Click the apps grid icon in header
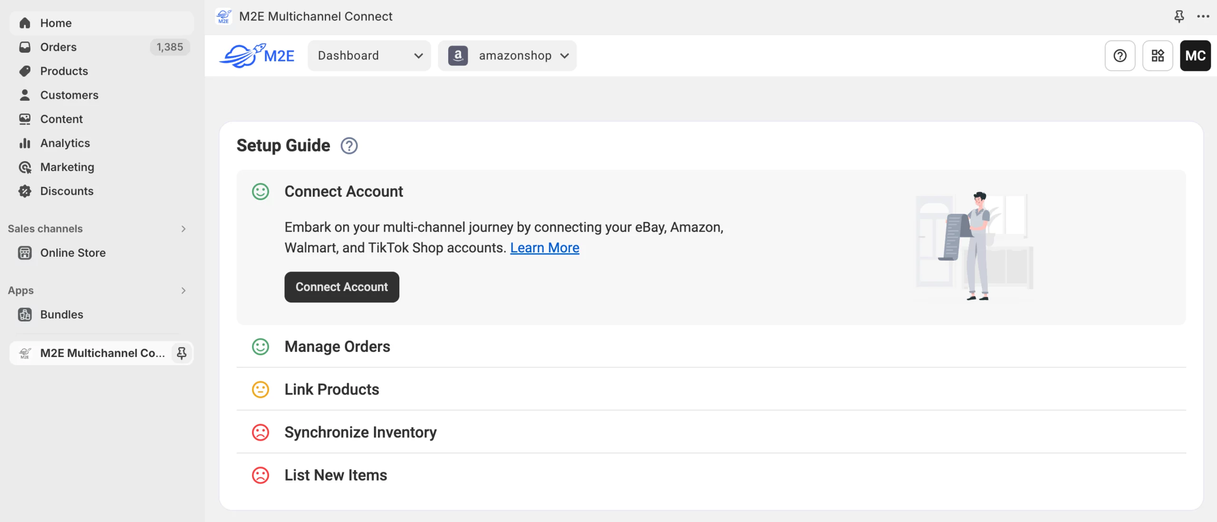 (x=1158, y=56)
